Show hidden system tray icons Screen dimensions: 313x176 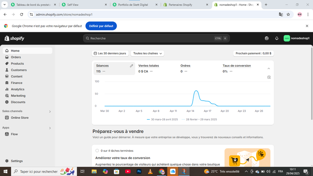click(246, 171)
